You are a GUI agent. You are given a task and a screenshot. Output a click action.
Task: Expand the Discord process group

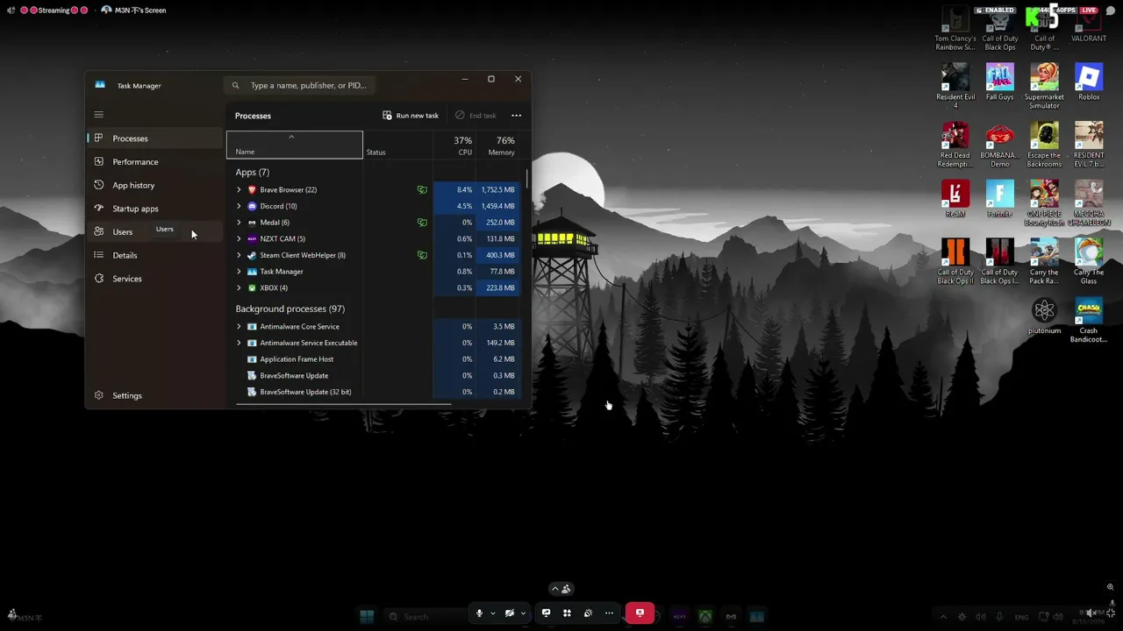click(239, 206)
